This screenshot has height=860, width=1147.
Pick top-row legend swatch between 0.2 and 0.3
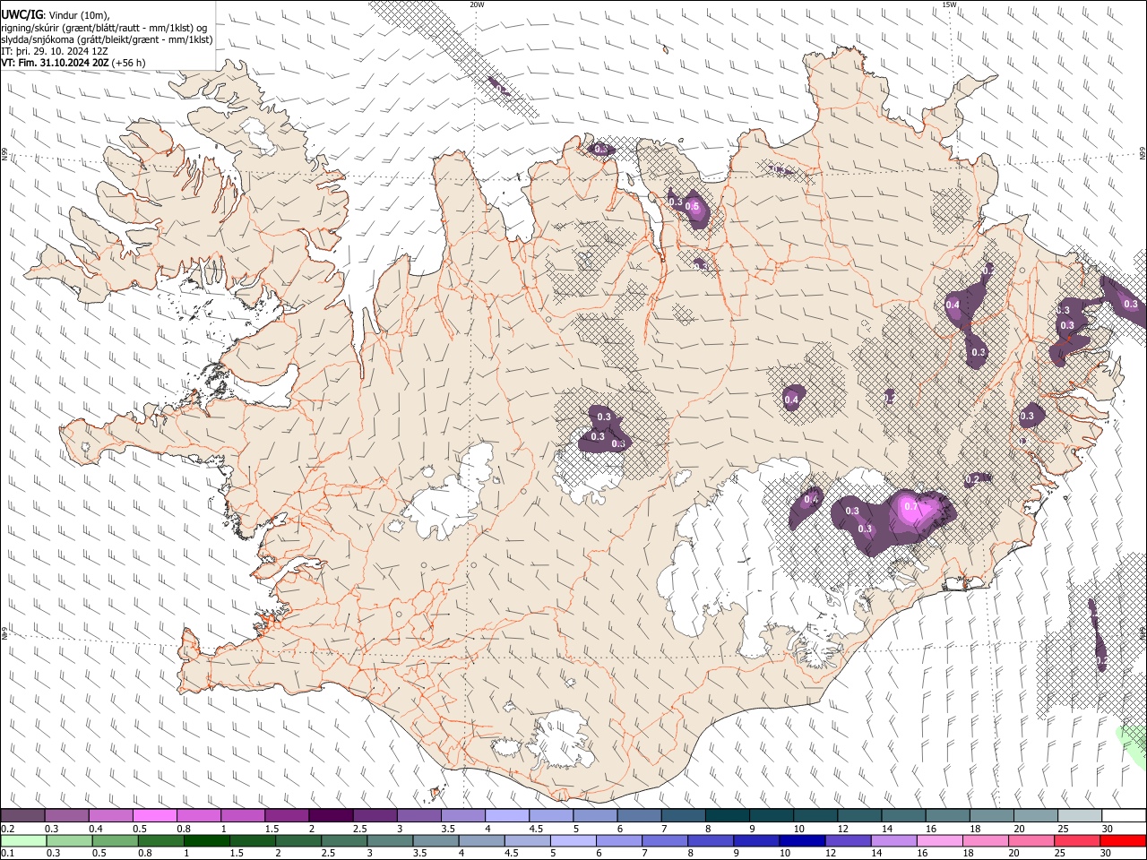point(22,816)
